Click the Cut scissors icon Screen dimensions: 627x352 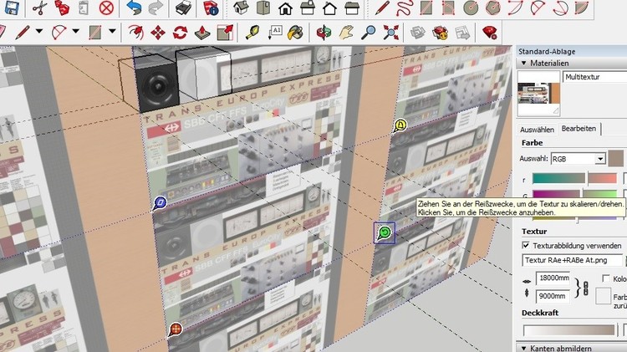[x=39, y=8]
